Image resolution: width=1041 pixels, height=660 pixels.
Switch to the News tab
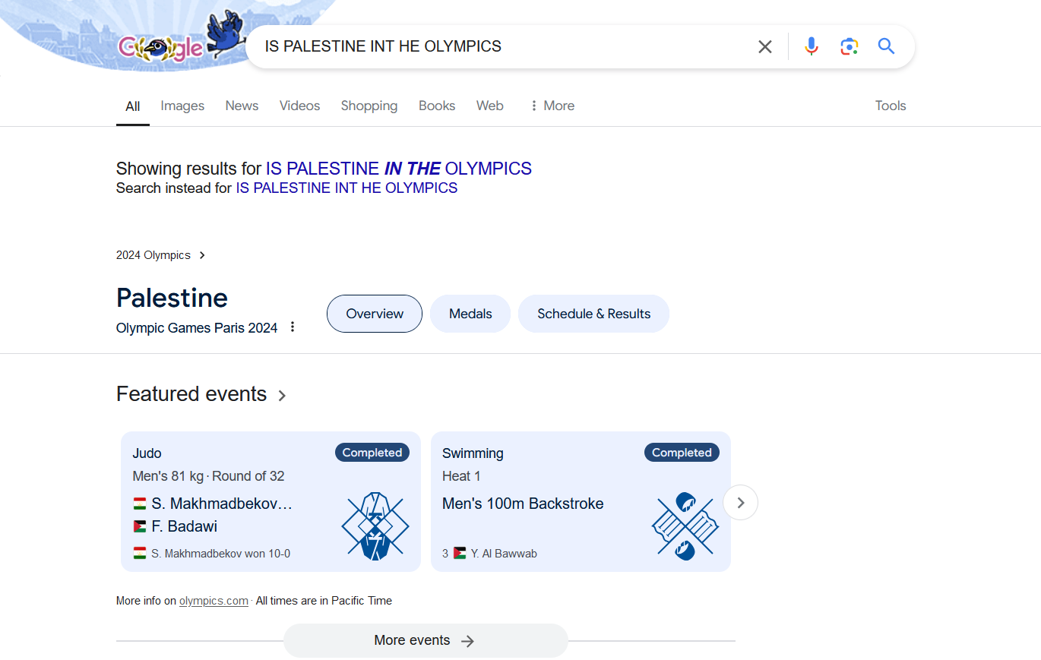click(x=242, y=106)
